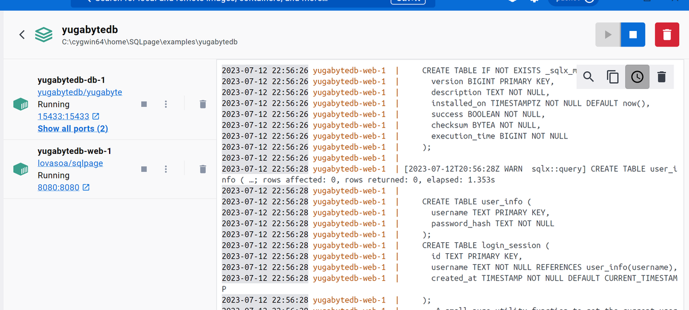Open more options for yugabytedb-web-1
Screen dimensions: 689x310
click(165, 169)
